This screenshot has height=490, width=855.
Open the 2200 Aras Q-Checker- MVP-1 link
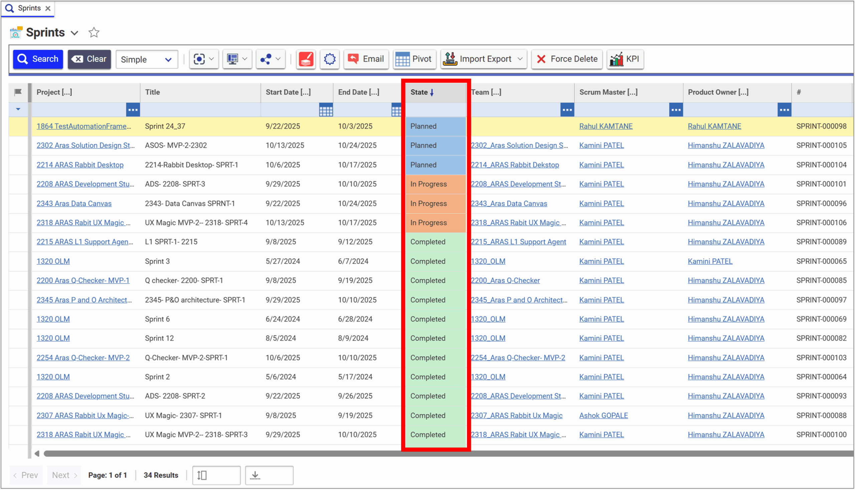click(83, 281)
